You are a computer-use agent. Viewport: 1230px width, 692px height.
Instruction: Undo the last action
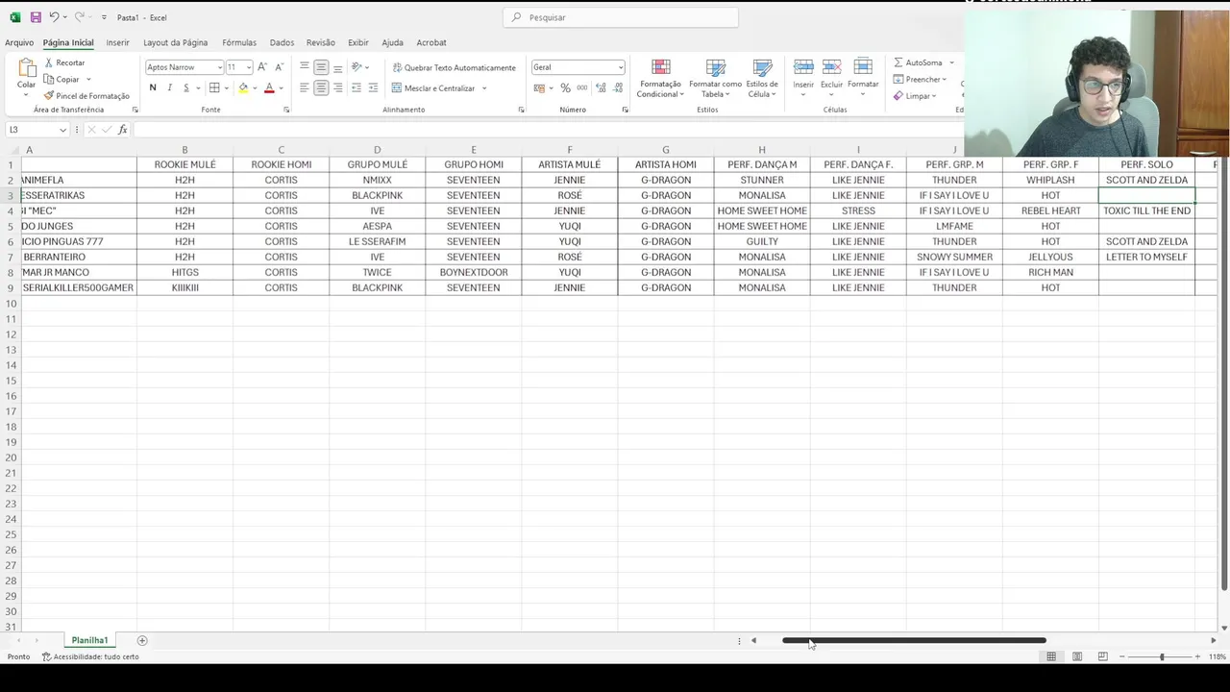tap(54, 17)
